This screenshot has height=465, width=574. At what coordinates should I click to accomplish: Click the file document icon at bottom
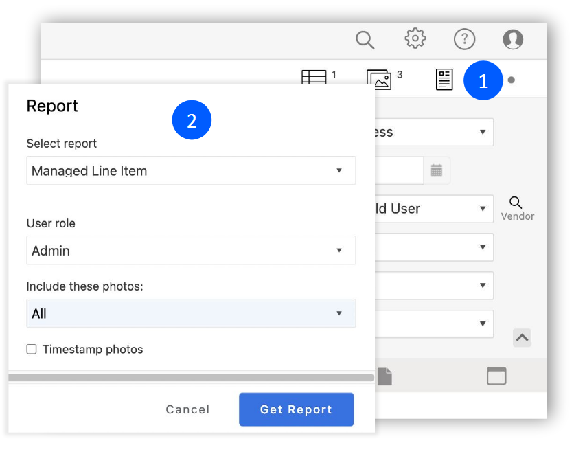click(384, 376)
